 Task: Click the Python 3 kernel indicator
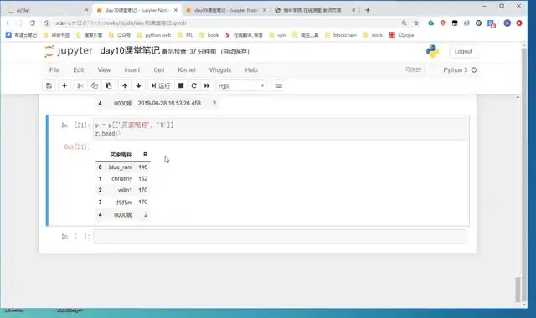point(460,70)
